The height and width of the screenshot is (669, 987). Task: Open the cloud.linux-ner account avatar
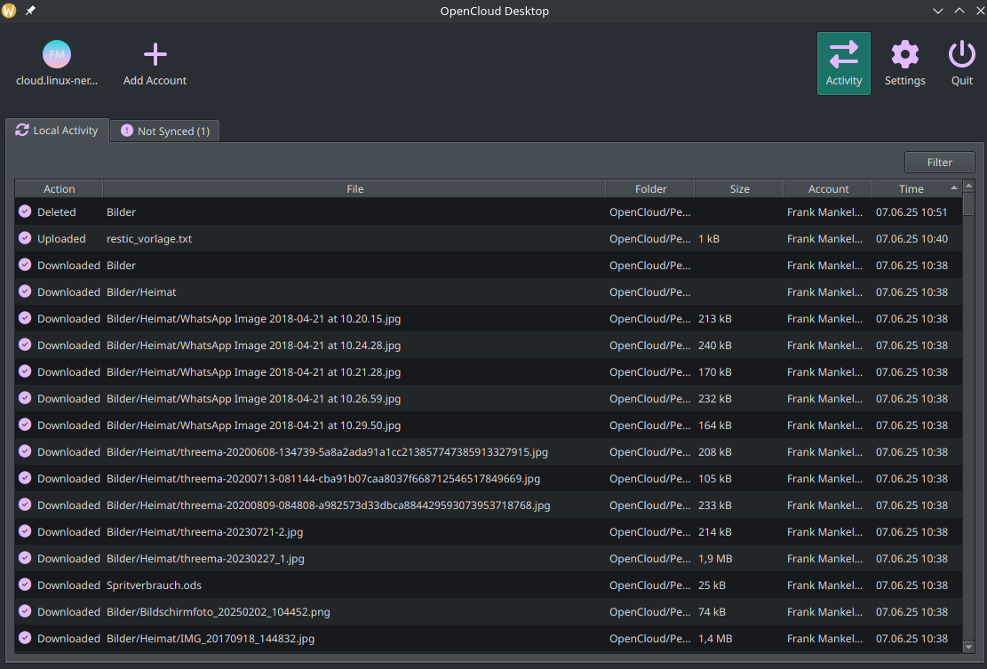[57, 55]
